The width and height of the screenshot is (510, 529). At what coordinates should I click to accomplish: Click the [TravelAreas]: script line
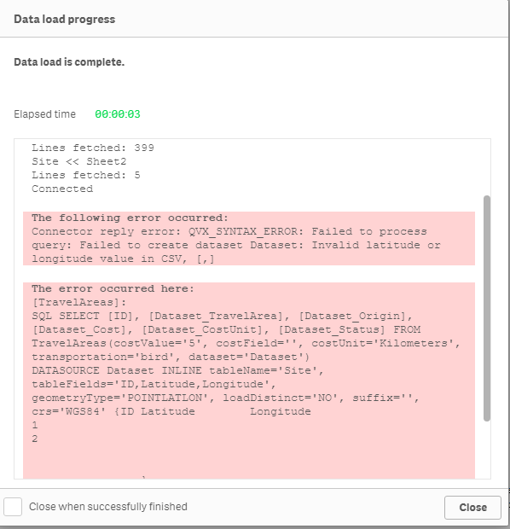click(x=79, y=302)
